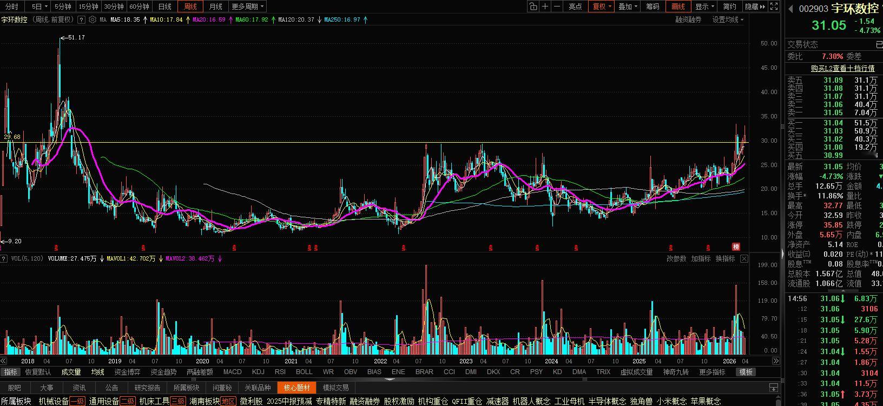The height and width of the screenshot is (406, 883).
Task: Expand the 更多周期 dropdown
Action: click(x=247, y=6)
